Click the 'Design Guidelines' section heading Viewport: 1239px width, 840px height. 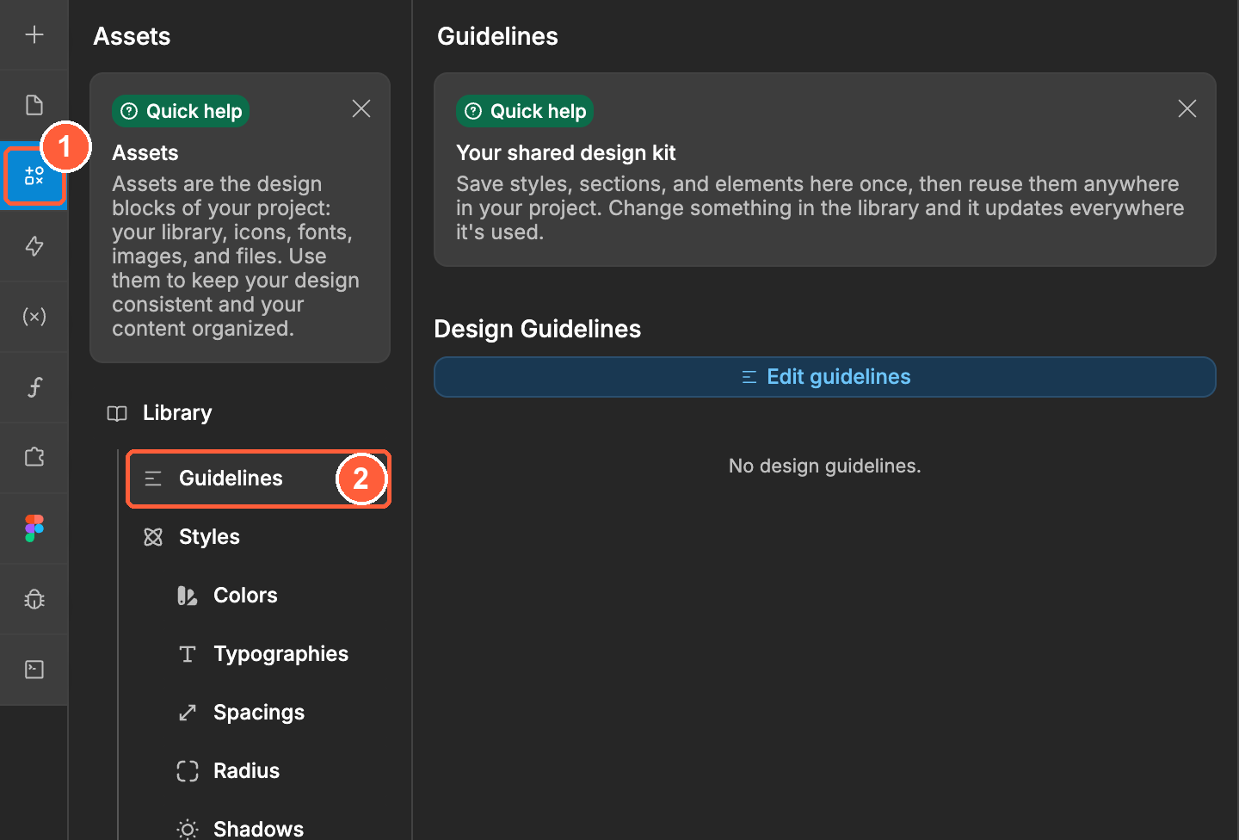point(538,329)
